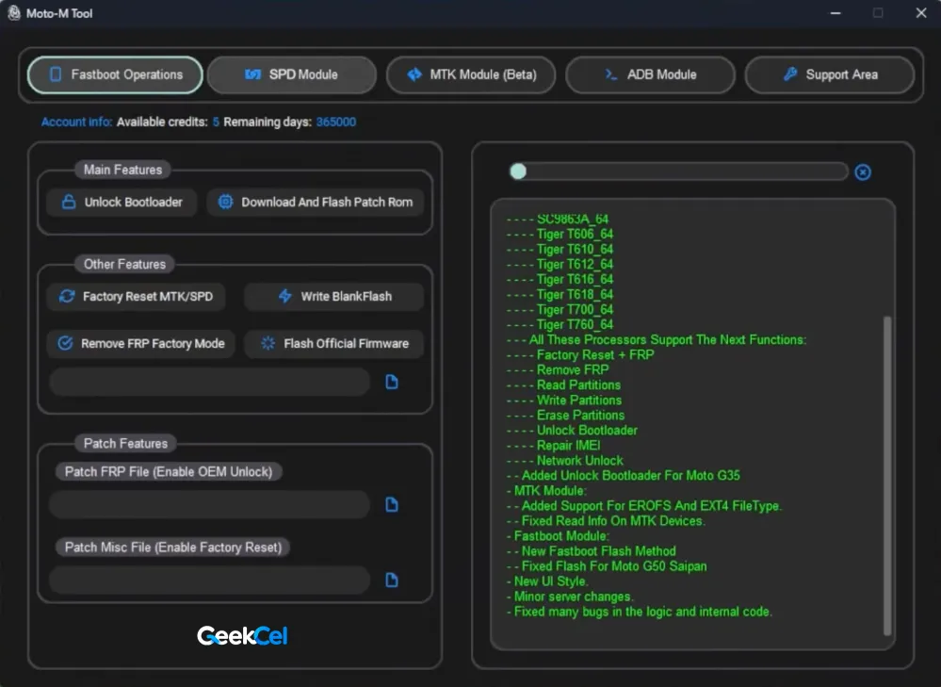941x687 pixels.
Task: Close the Moto-M Tool window
Action: tap(921, 12)
